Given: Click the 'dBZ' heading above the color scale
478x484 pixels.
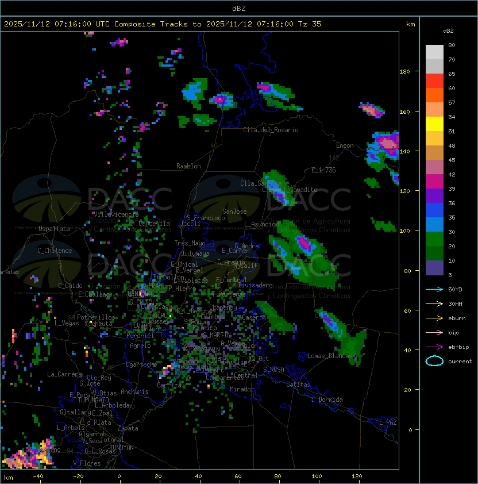Looking at the screenshot, I should (x=448, y=31).
